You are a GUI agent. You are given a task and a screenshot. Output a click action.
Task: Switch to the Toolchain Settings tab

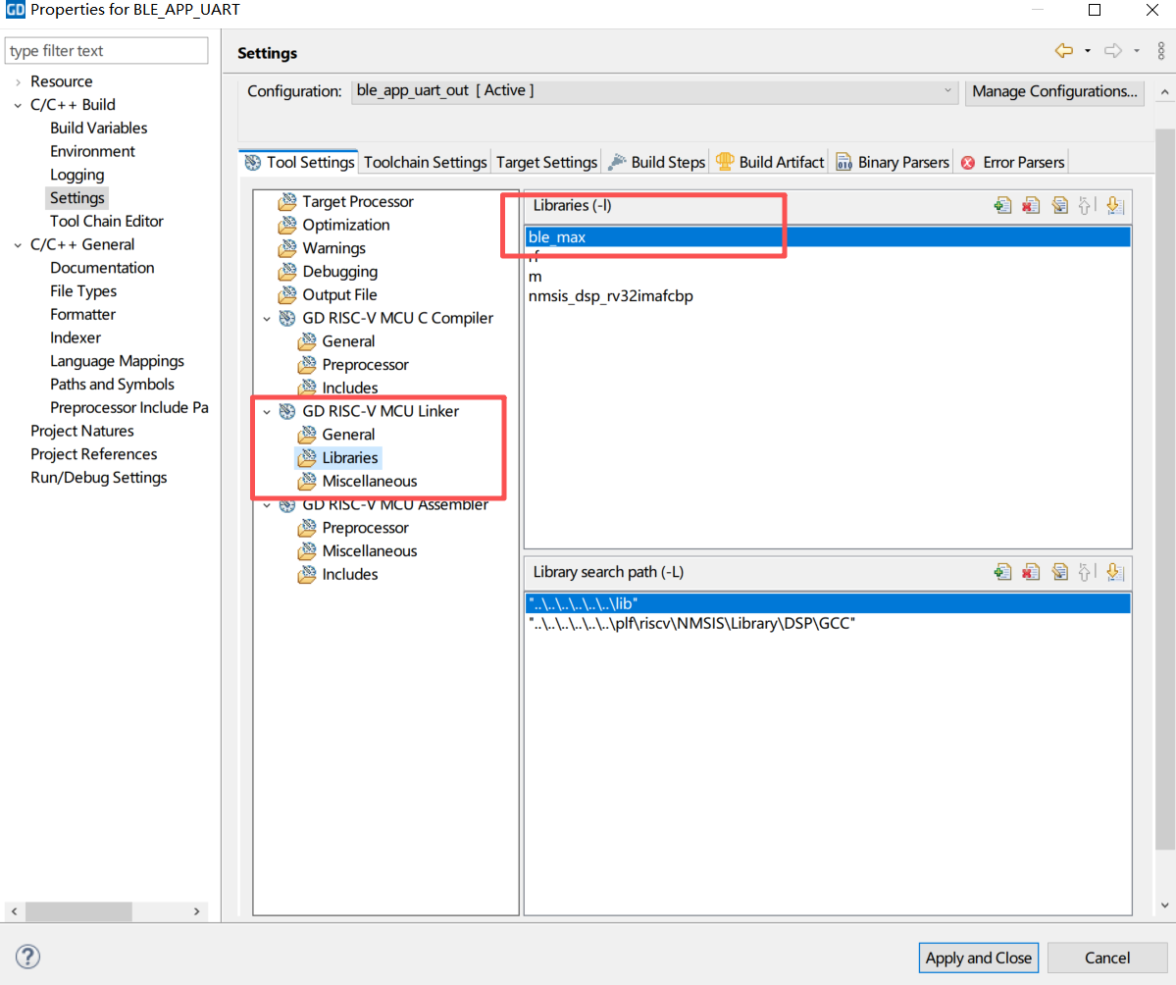click(x=425, y=162)
